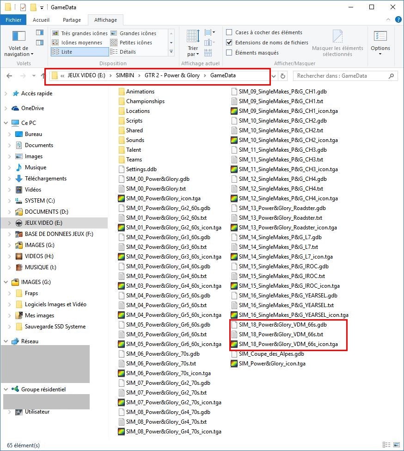Viewport: 404px width, 451px height.
Task: Click the search magnifier icon
Action: (x=391, y=76)
